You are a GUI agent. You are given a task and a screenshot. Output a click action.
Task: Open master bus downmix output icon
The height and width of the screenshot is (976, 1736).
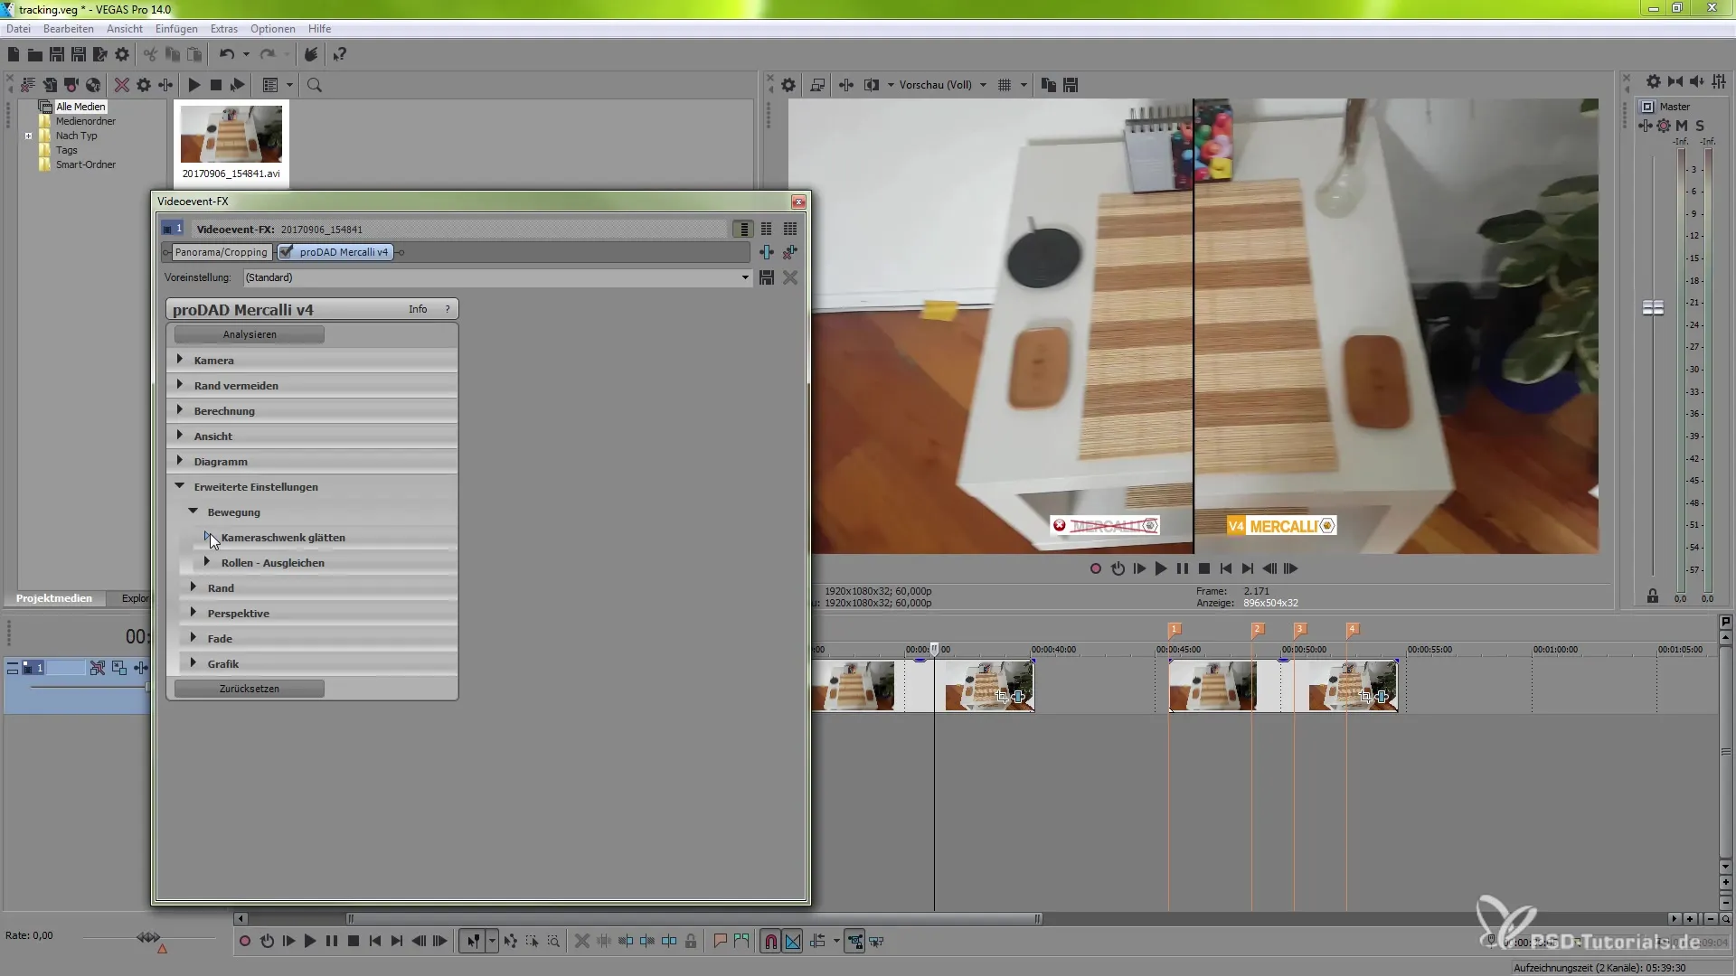click(1675, 81)
